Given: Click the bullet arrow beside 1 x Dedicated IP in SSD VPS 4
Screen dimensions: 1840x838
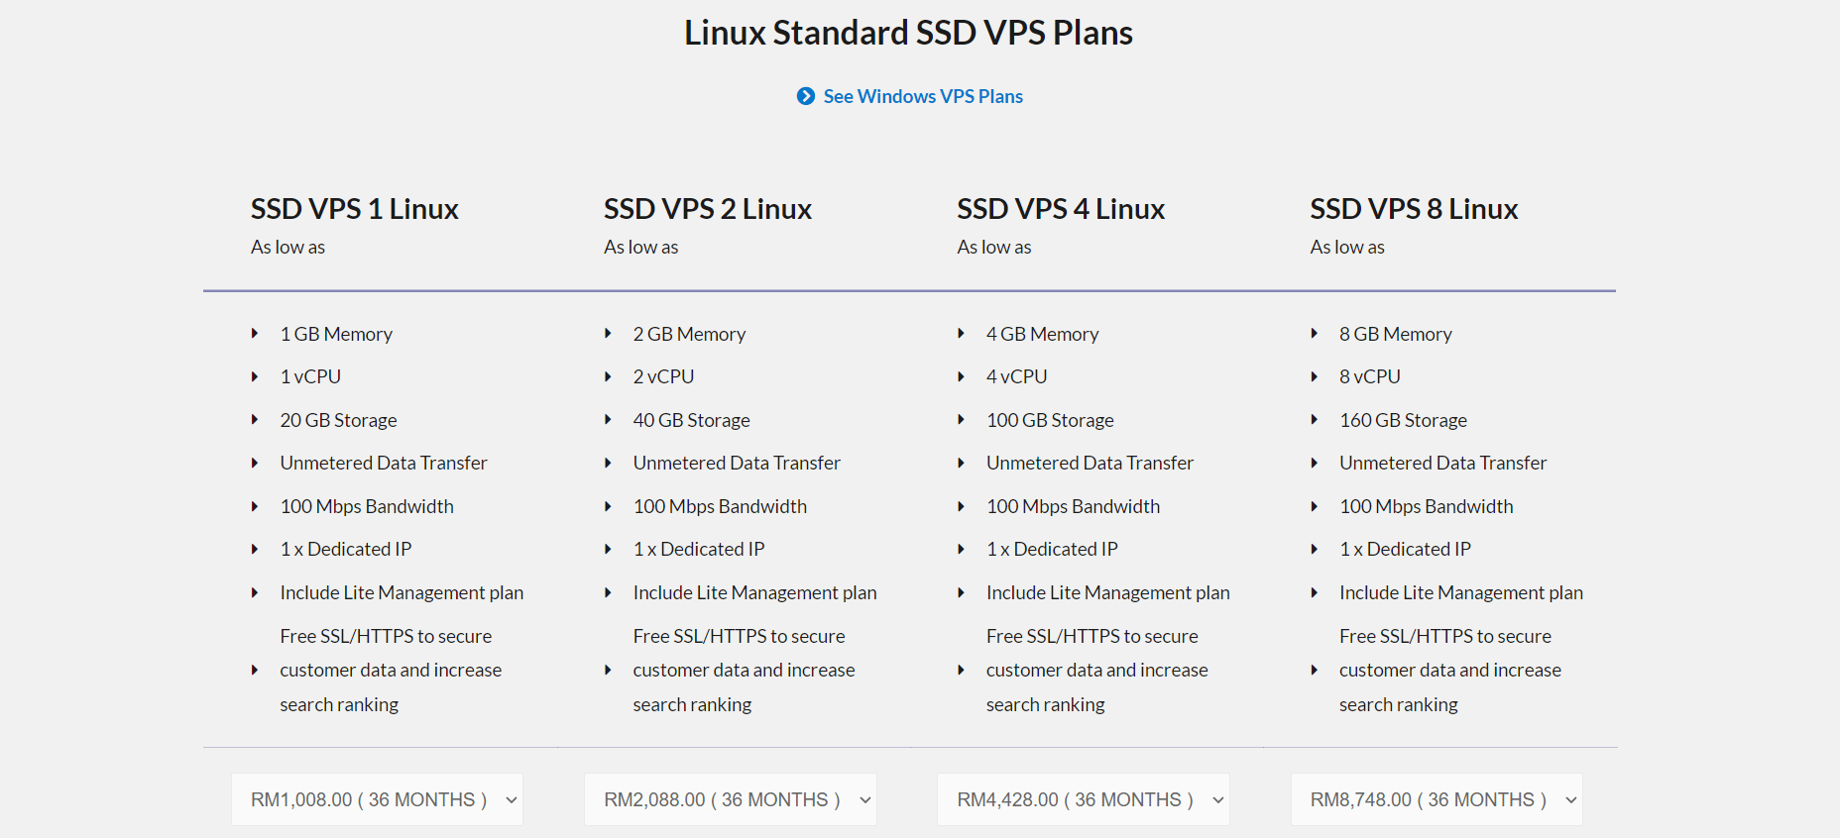Looking at the screenshot, I should pos(961,549).
